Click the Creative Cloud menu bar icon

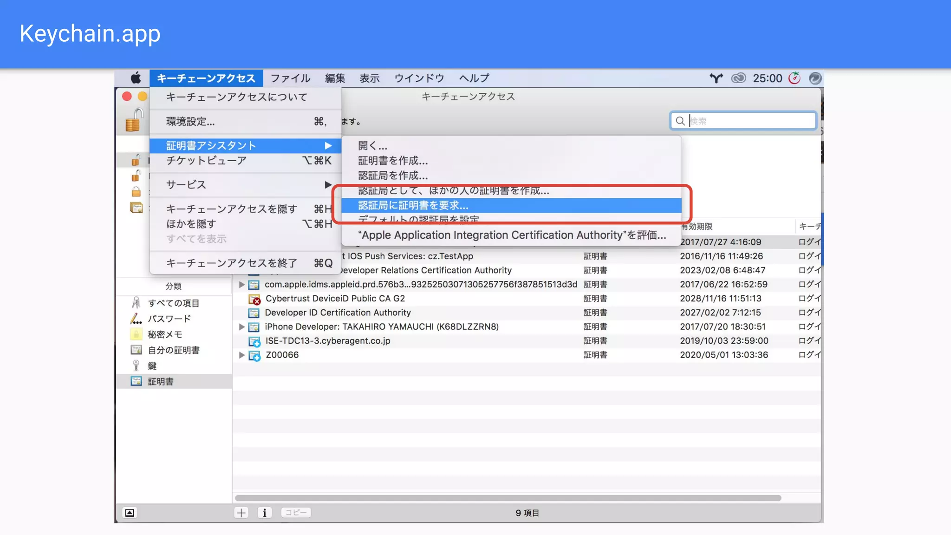pyautogui.click(x=738, y=78)
